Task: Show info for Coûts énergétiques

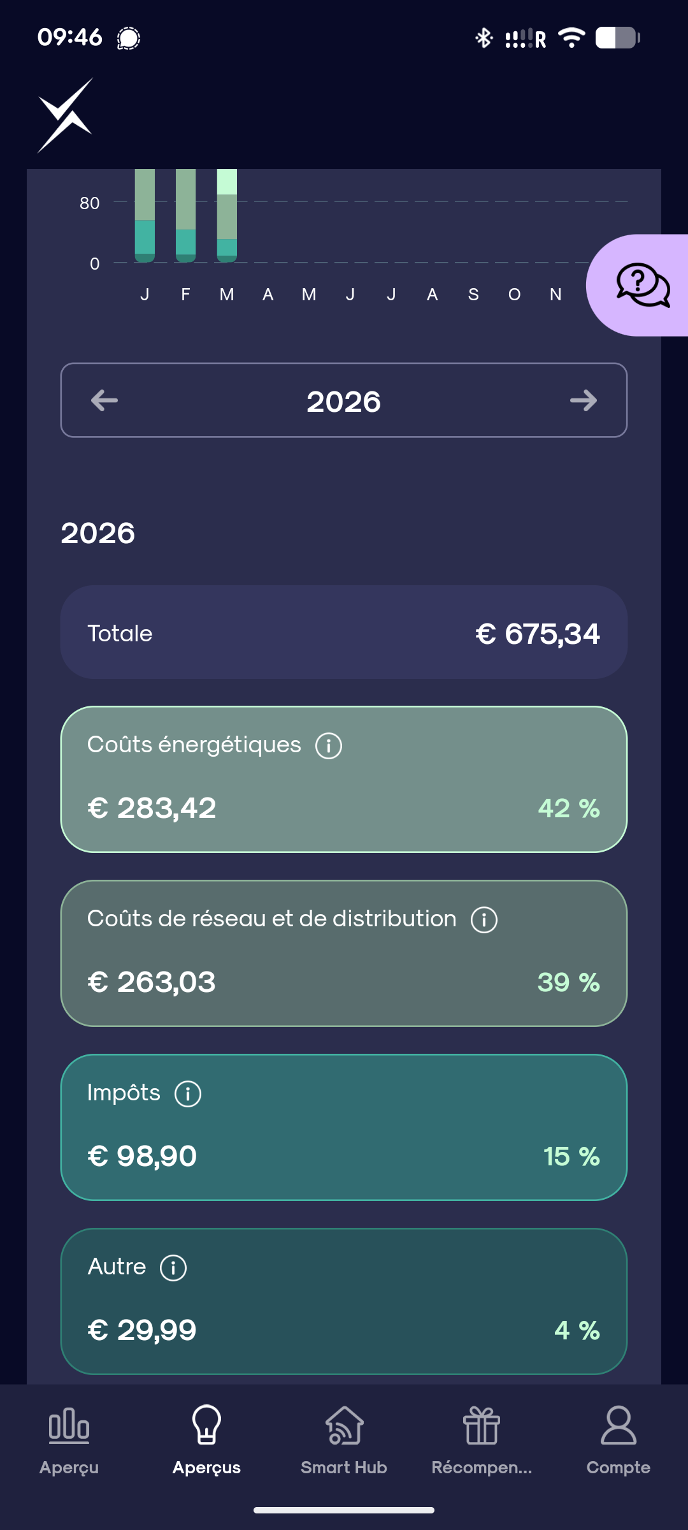Action: point(329,745)
